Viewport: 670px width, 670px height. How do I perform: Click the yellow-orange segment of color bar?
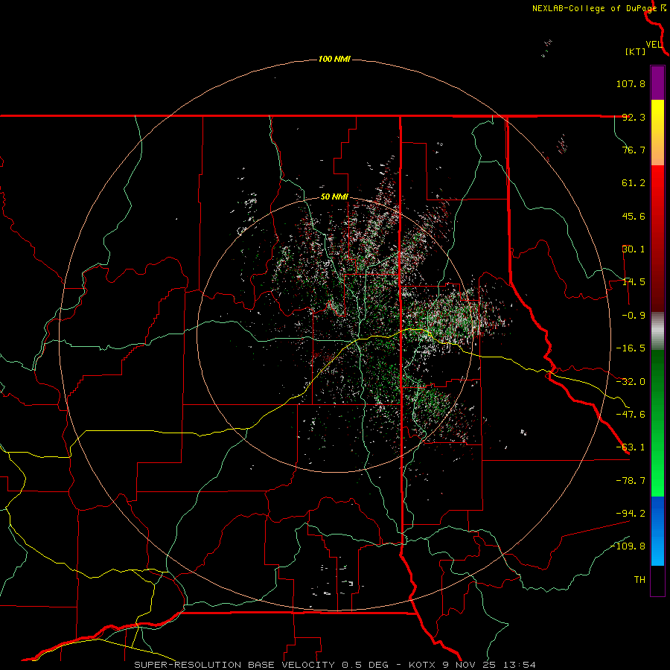tap(657, 133)
